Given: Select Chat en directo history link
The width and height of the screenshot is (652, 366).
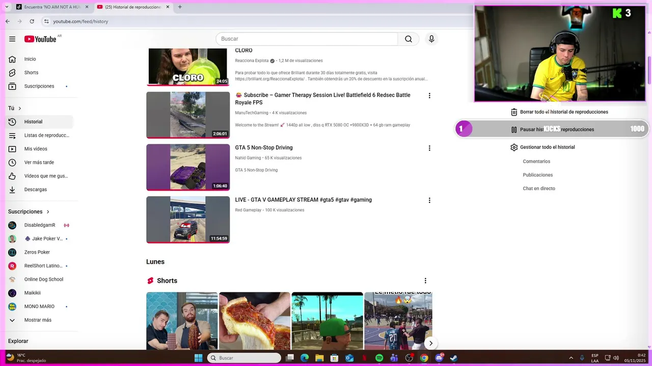Looking at the screenshot, I should [x=539, y=189].
